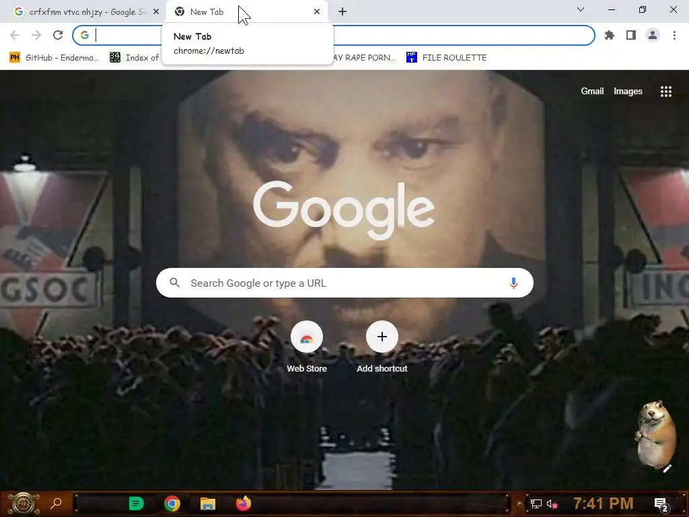
Task: Open the Extensions puzzle icon
Action: [x=610, y=35]
